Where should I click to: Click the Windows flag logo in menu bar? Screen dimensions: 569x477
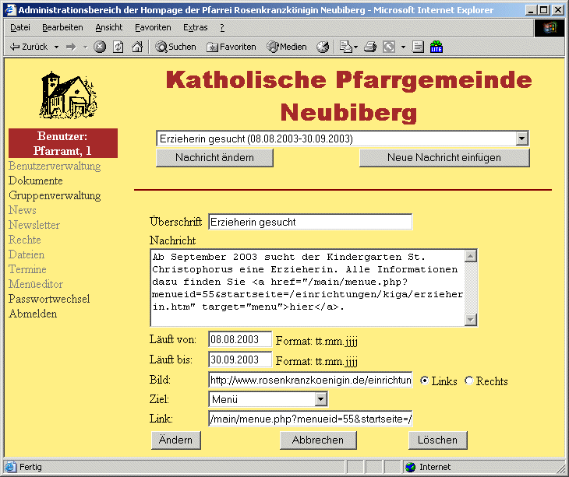(x=550, y=27)
